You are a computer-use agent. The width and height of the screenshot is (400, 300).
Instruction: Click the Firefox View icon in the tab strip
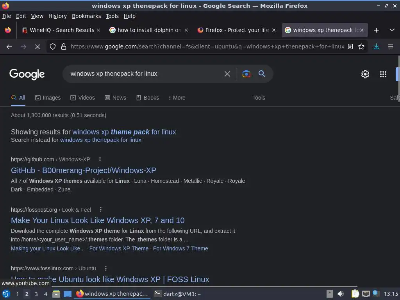[8, 30]
